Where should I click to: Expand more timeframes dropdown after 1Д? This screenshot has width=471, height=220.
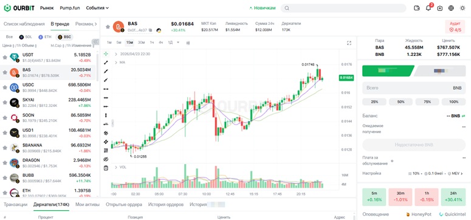[178, 43]
